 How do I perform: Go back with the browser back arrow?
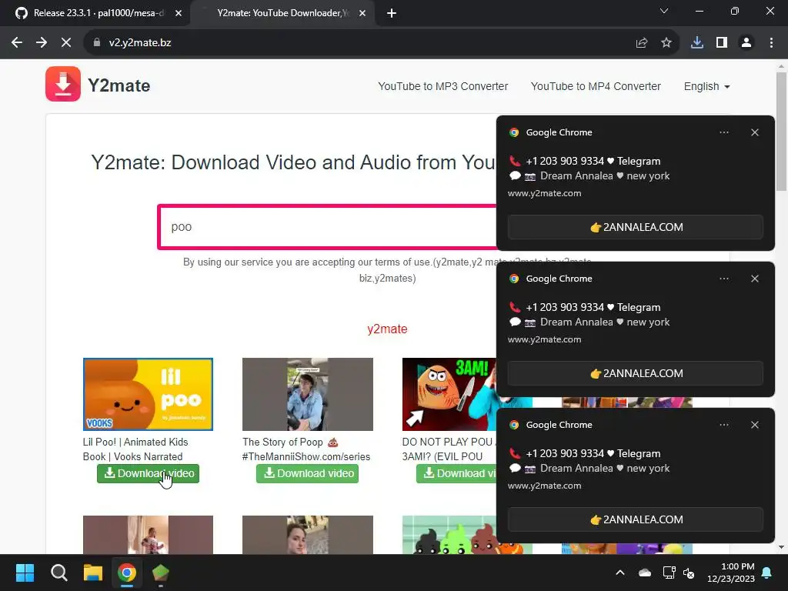click(x=17, y=43)
